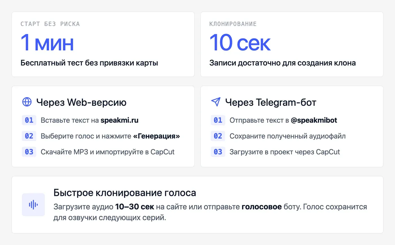The height and width of the screenshot is (245, 395).
Task: Open the @speakmibot link
Action: (x=314, y=120)
